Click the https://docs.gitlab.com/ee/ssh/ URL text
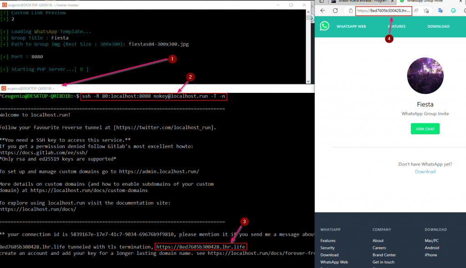Screen dimensions: 466x268 [44, 153]
